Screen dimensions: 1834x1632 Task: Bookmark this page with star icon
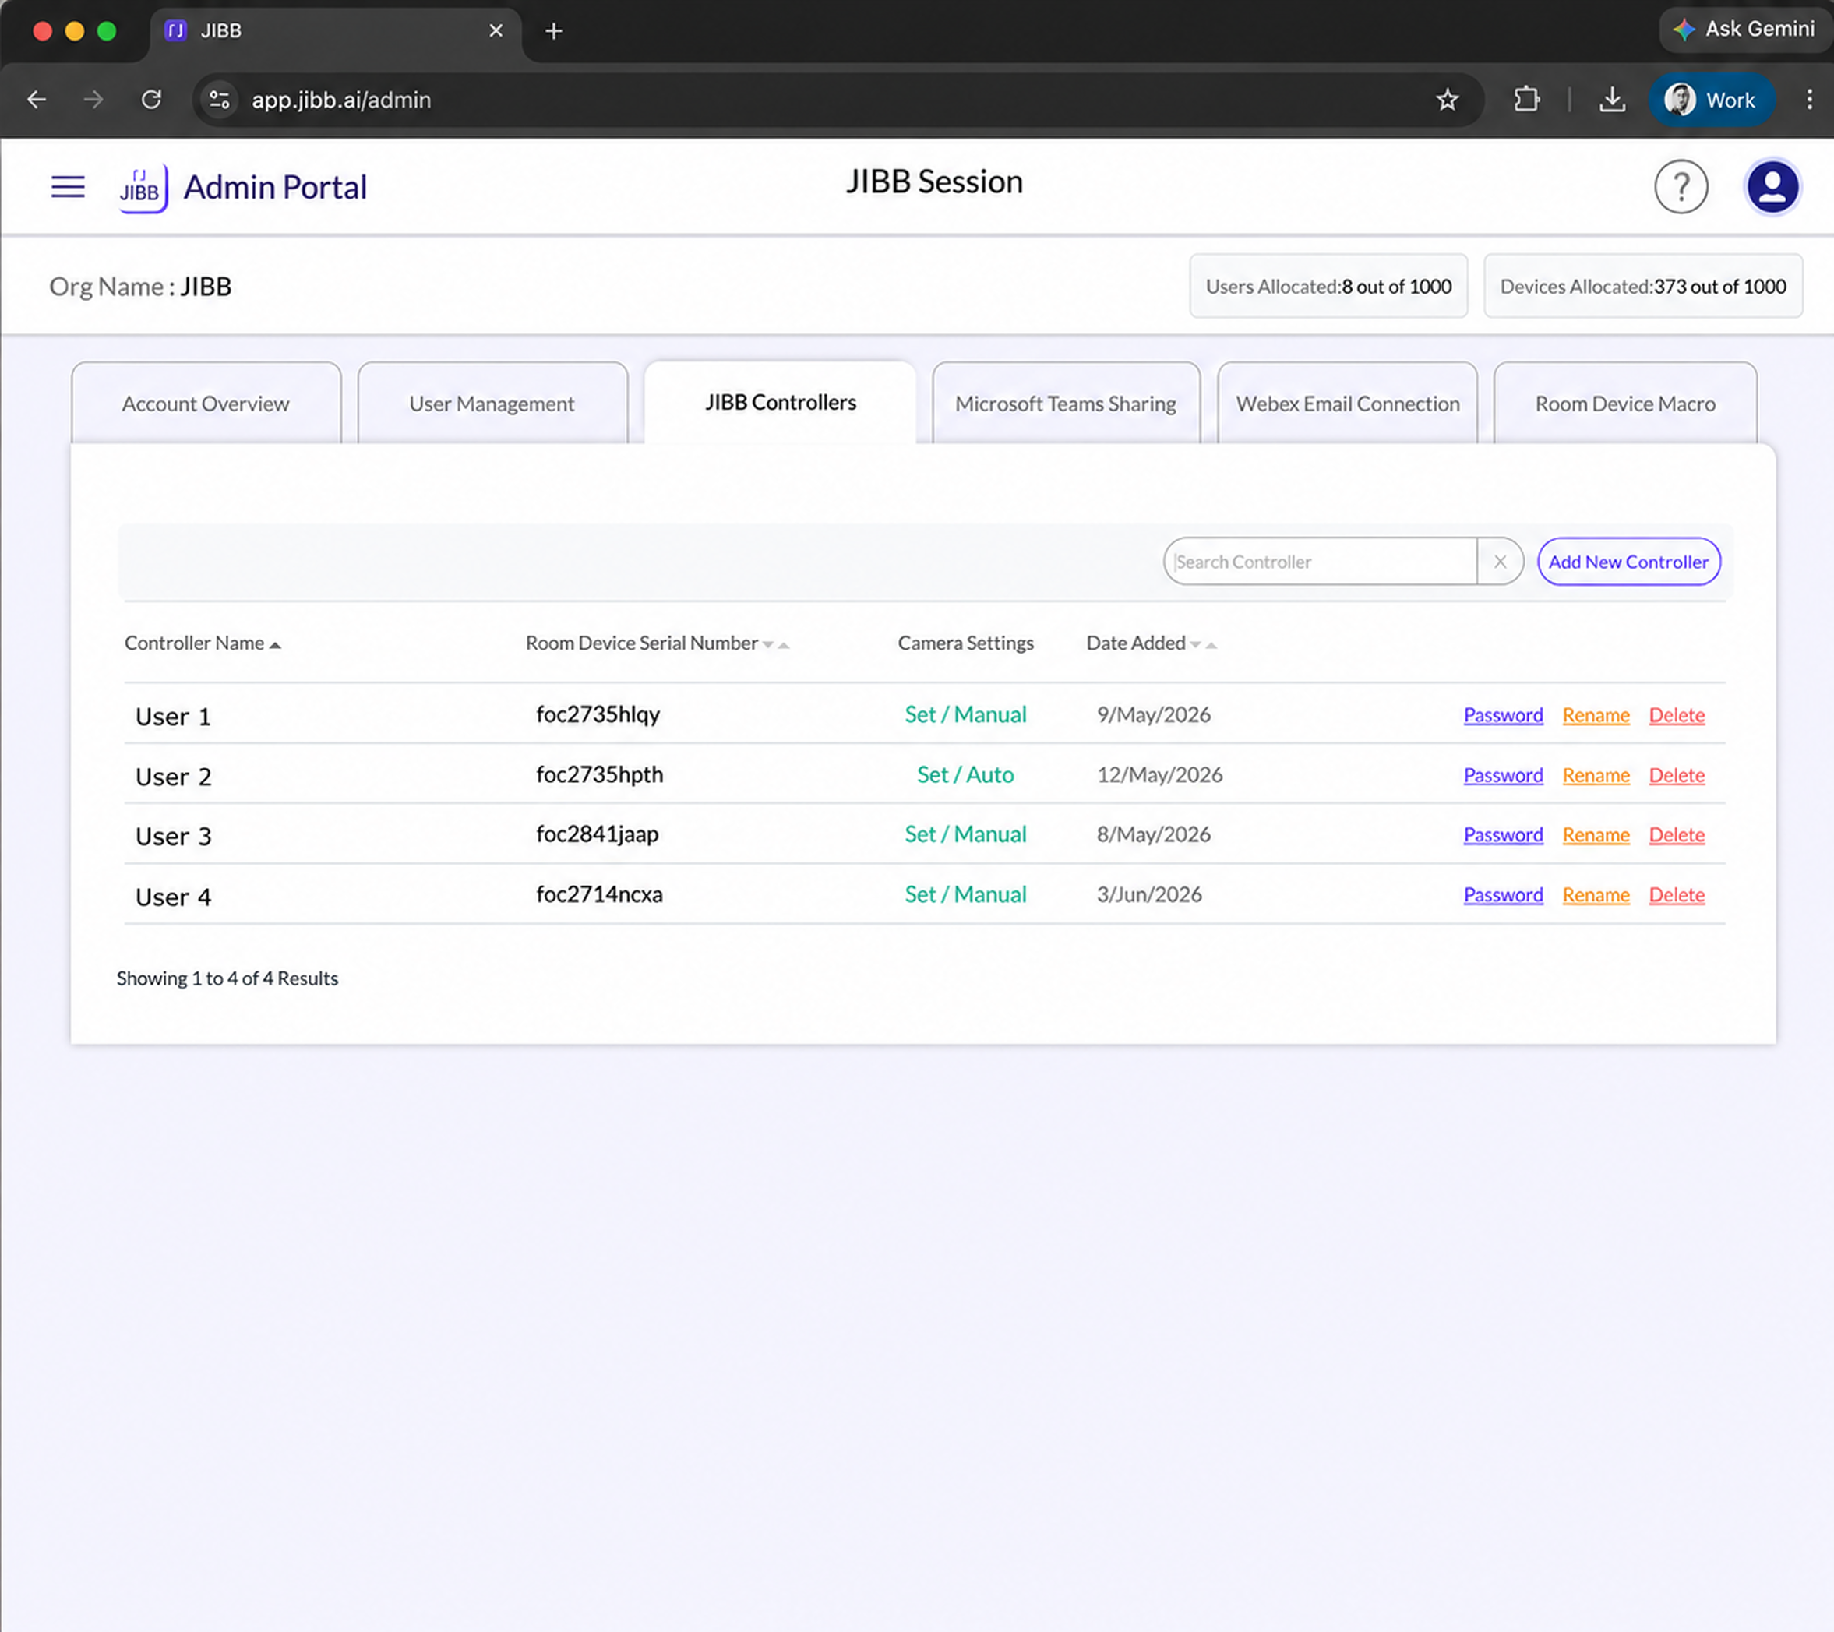[x=1446, y=100]
